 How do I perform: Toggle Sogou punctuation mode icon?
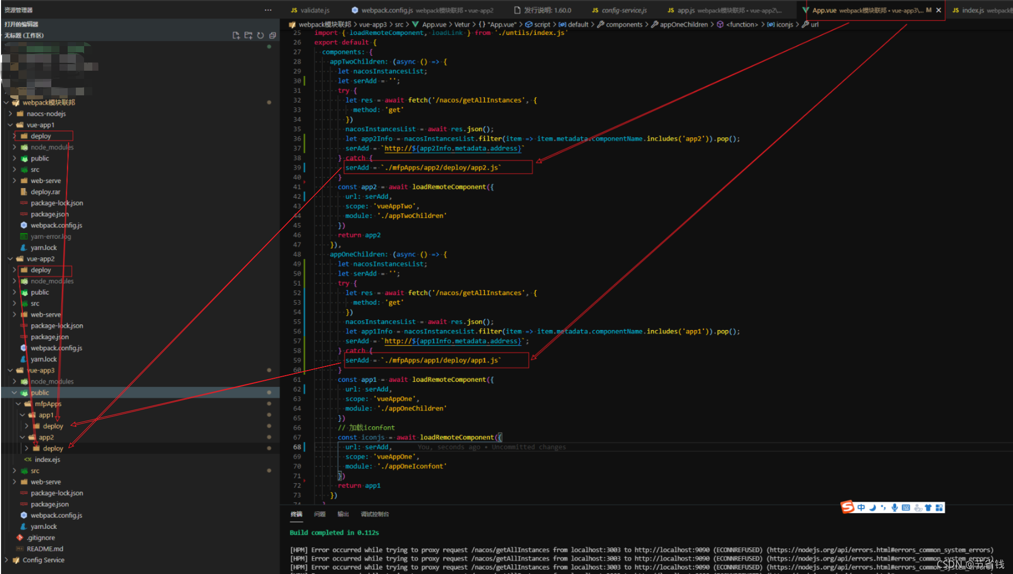pyautogui.click(x=883, y=507)
